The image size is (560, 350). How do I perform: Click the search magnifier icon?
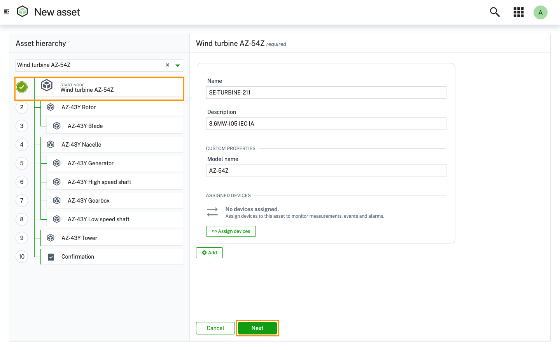[x=495, y=12]
